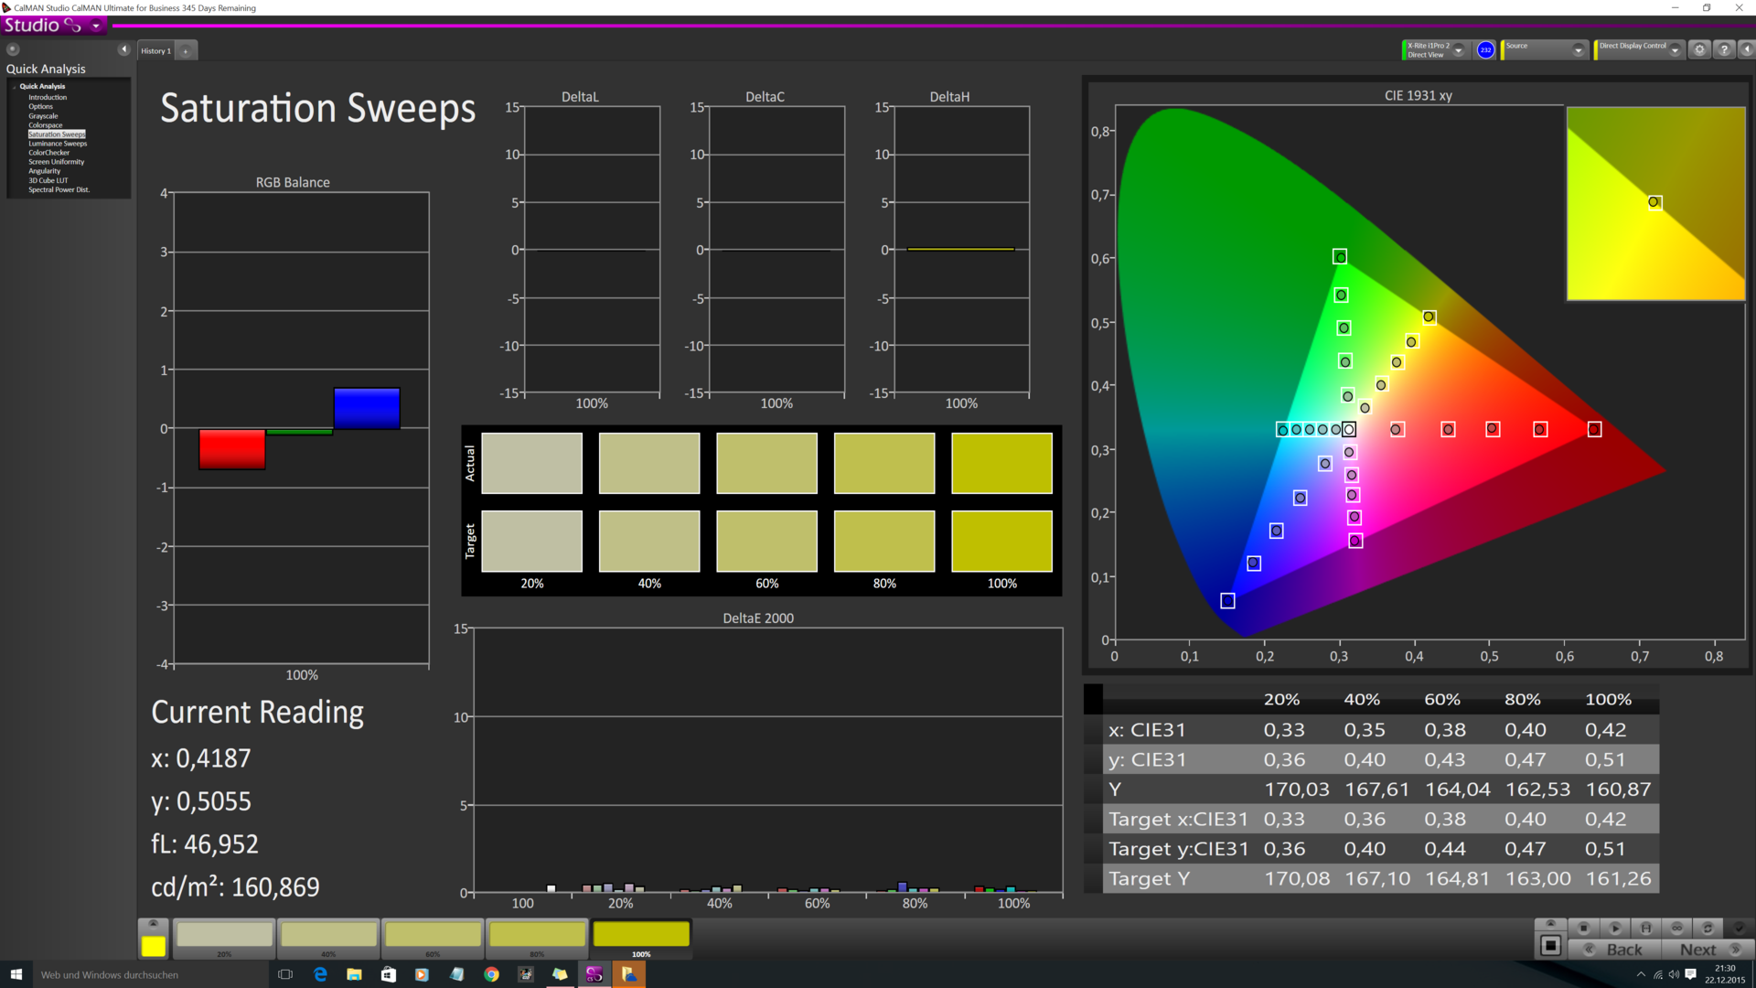The width and height of the screenshot is (1756, 988).
Task: Click the question mark help icon
Action: pyautogui.click(x=1724, y=50)
